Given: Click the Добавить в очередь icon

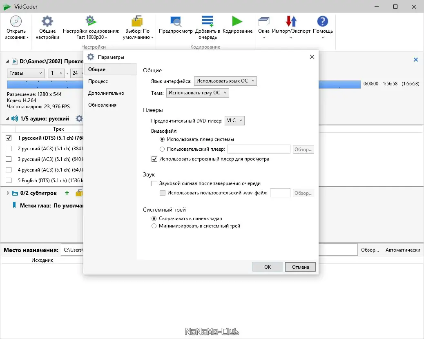Looking at the screenshot, I should tap(208, 21).
